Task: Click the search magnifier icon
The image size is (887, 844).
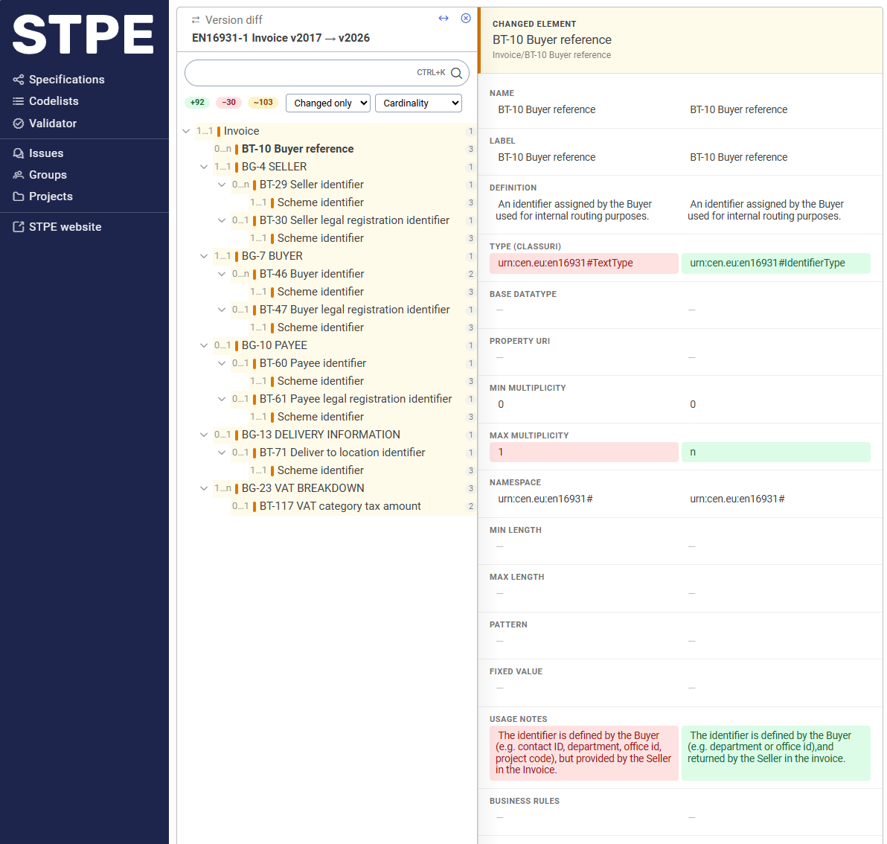Action: pyautogui.click(x=456, y=73)
